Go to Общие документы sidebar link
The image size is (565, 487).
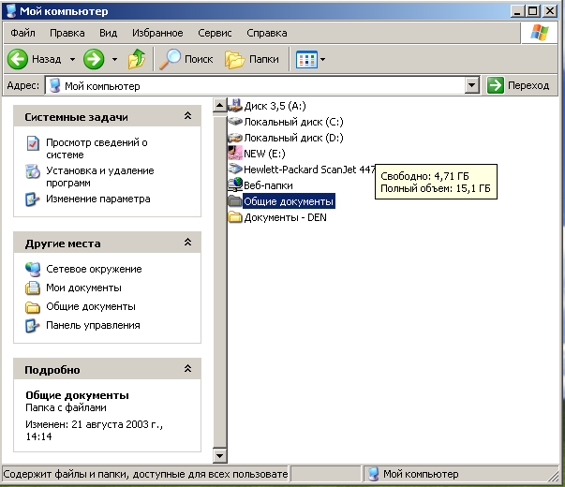(x=91, y=306)
